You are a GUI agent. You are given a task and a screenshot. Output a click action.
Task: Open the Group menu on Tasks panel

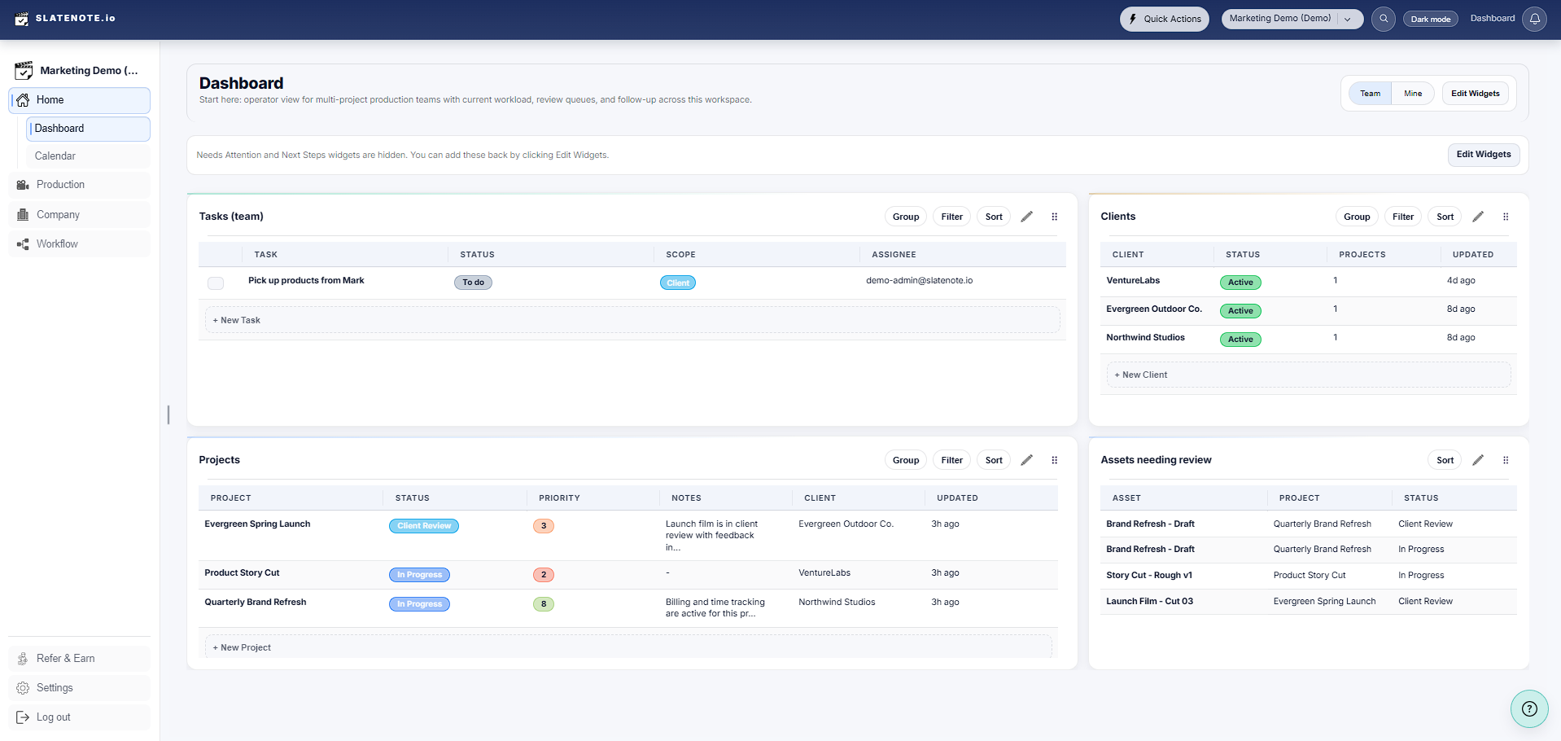click(x=905, y=216)
